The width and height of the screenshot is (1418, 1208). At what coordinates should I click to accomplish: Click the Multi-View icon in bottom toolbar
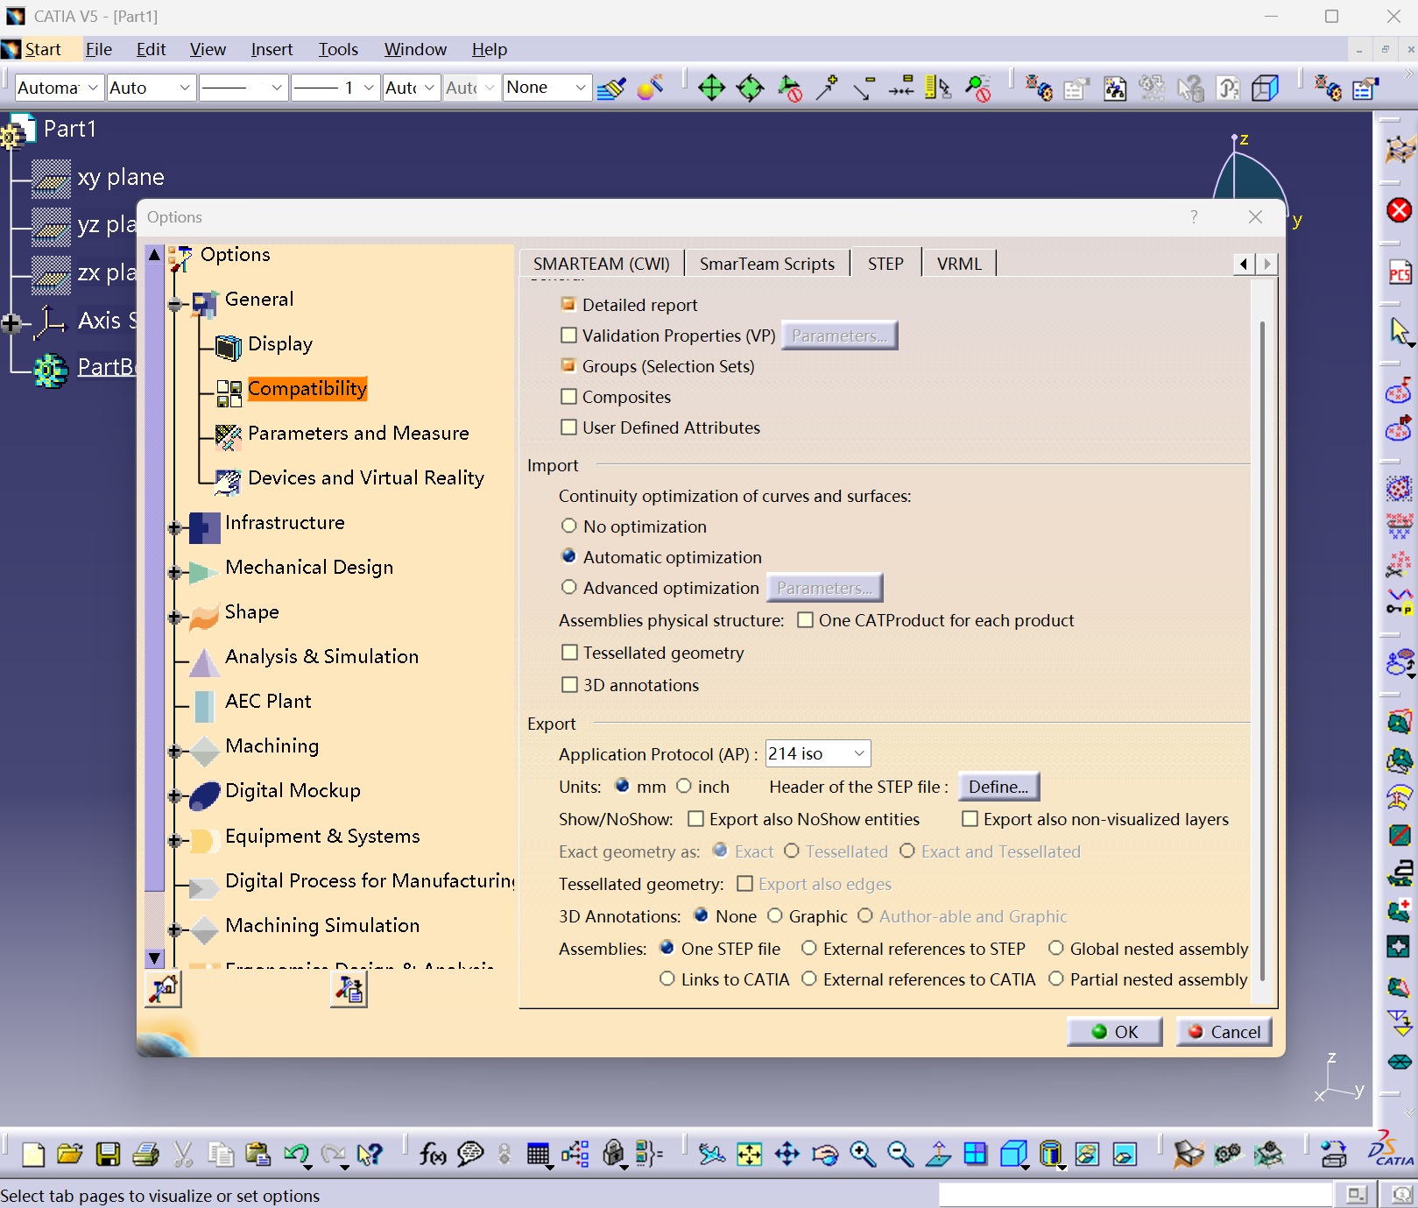click(976, 1155)
